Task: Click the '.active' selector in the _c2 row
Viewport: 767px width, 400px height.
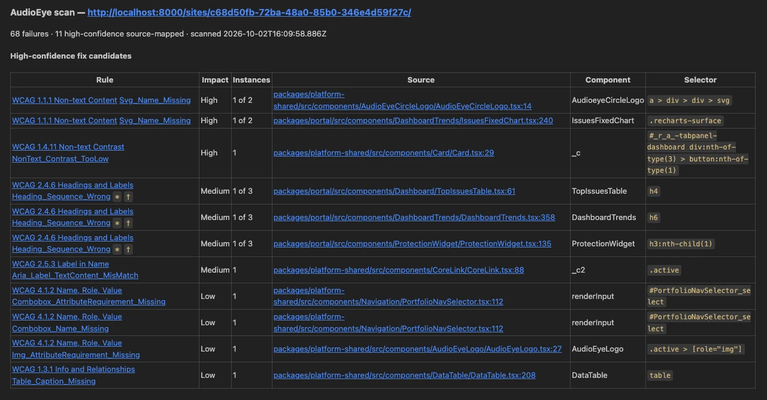Action: tap(665, 270)
